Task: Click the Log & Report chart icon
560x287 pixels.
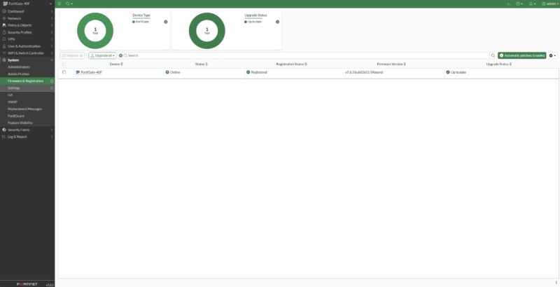Action: pyautogui.click(x=4, y=136)
